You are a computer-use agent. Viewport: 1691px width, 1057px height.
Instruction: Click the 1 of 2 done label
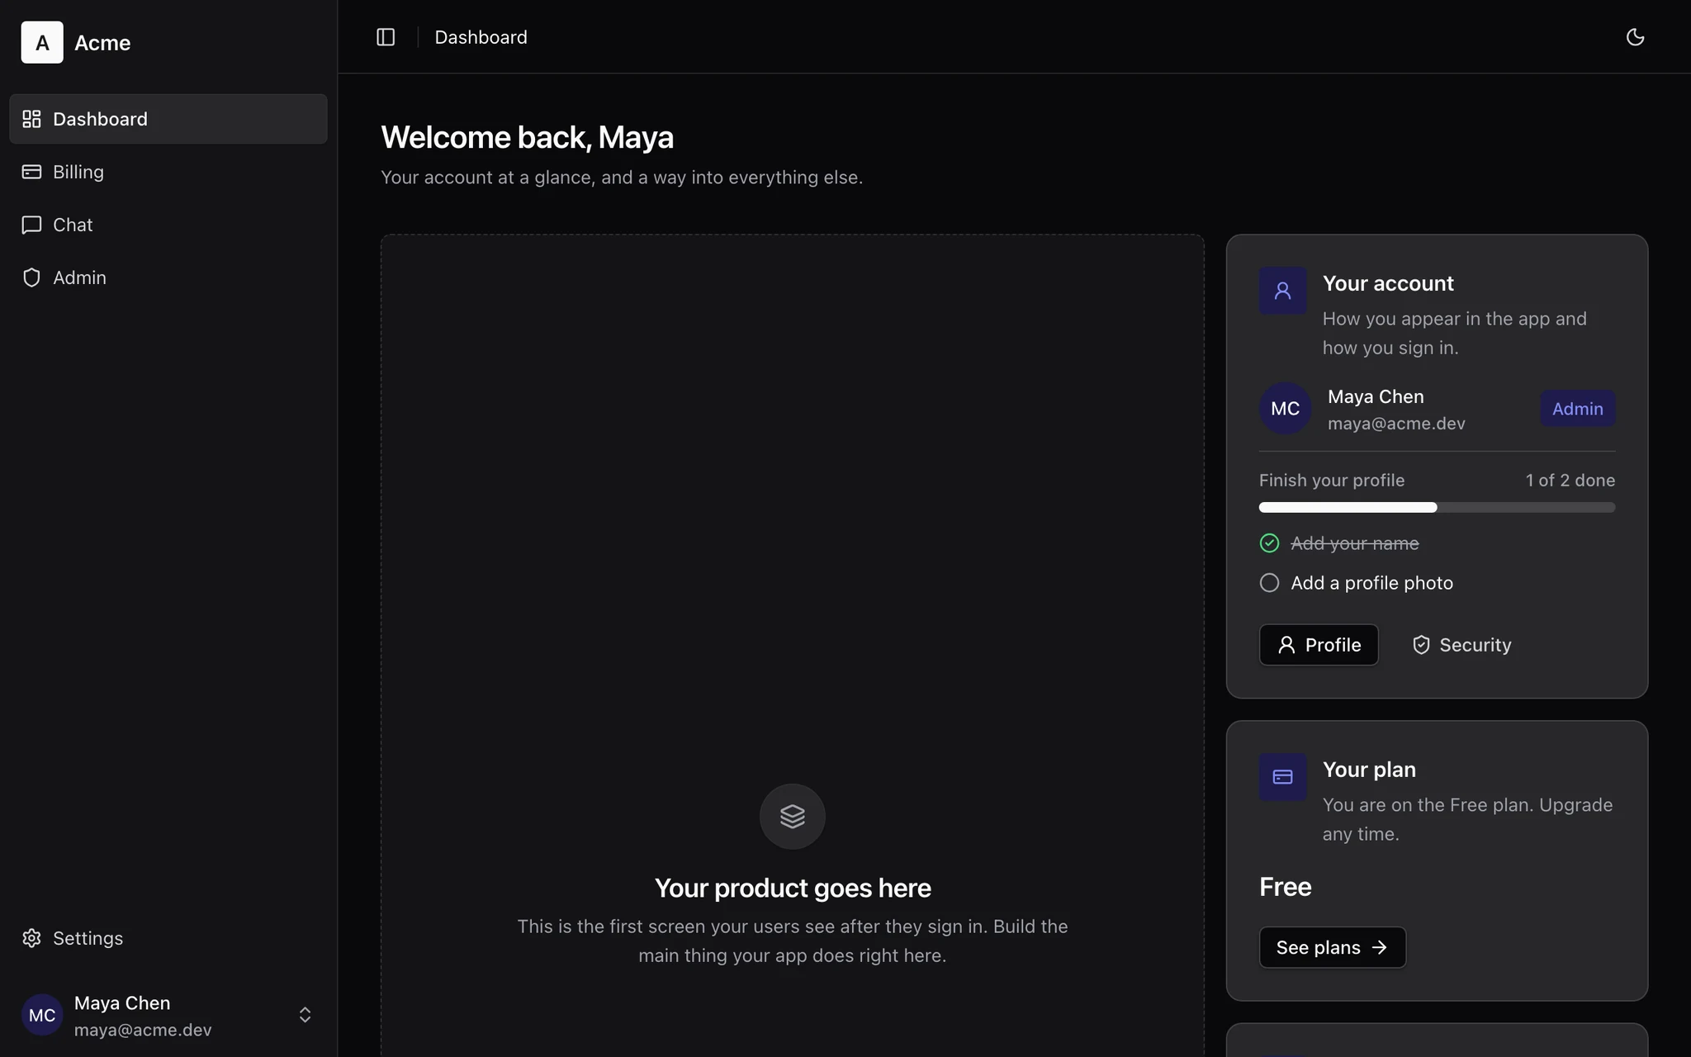pos(1570,481)
